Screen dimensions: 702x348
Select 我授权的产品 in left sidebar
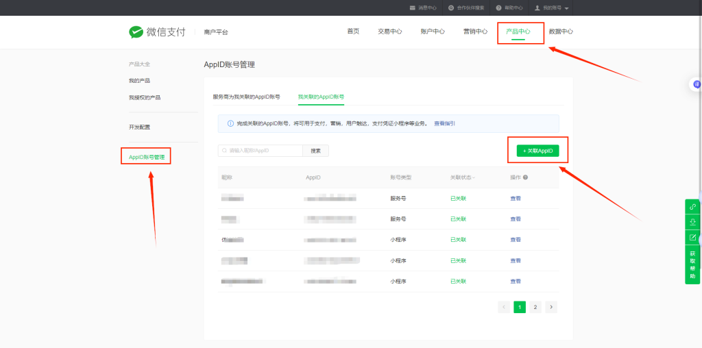[145, 97]
